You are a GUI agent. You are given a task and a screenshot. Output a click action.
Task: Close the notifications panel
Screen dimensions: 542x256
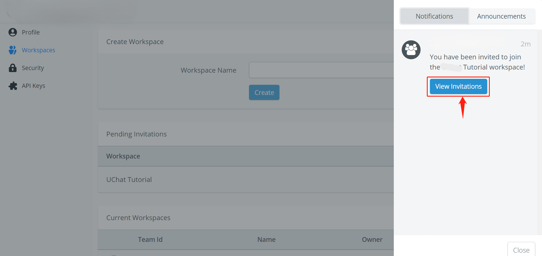(521, 250)
